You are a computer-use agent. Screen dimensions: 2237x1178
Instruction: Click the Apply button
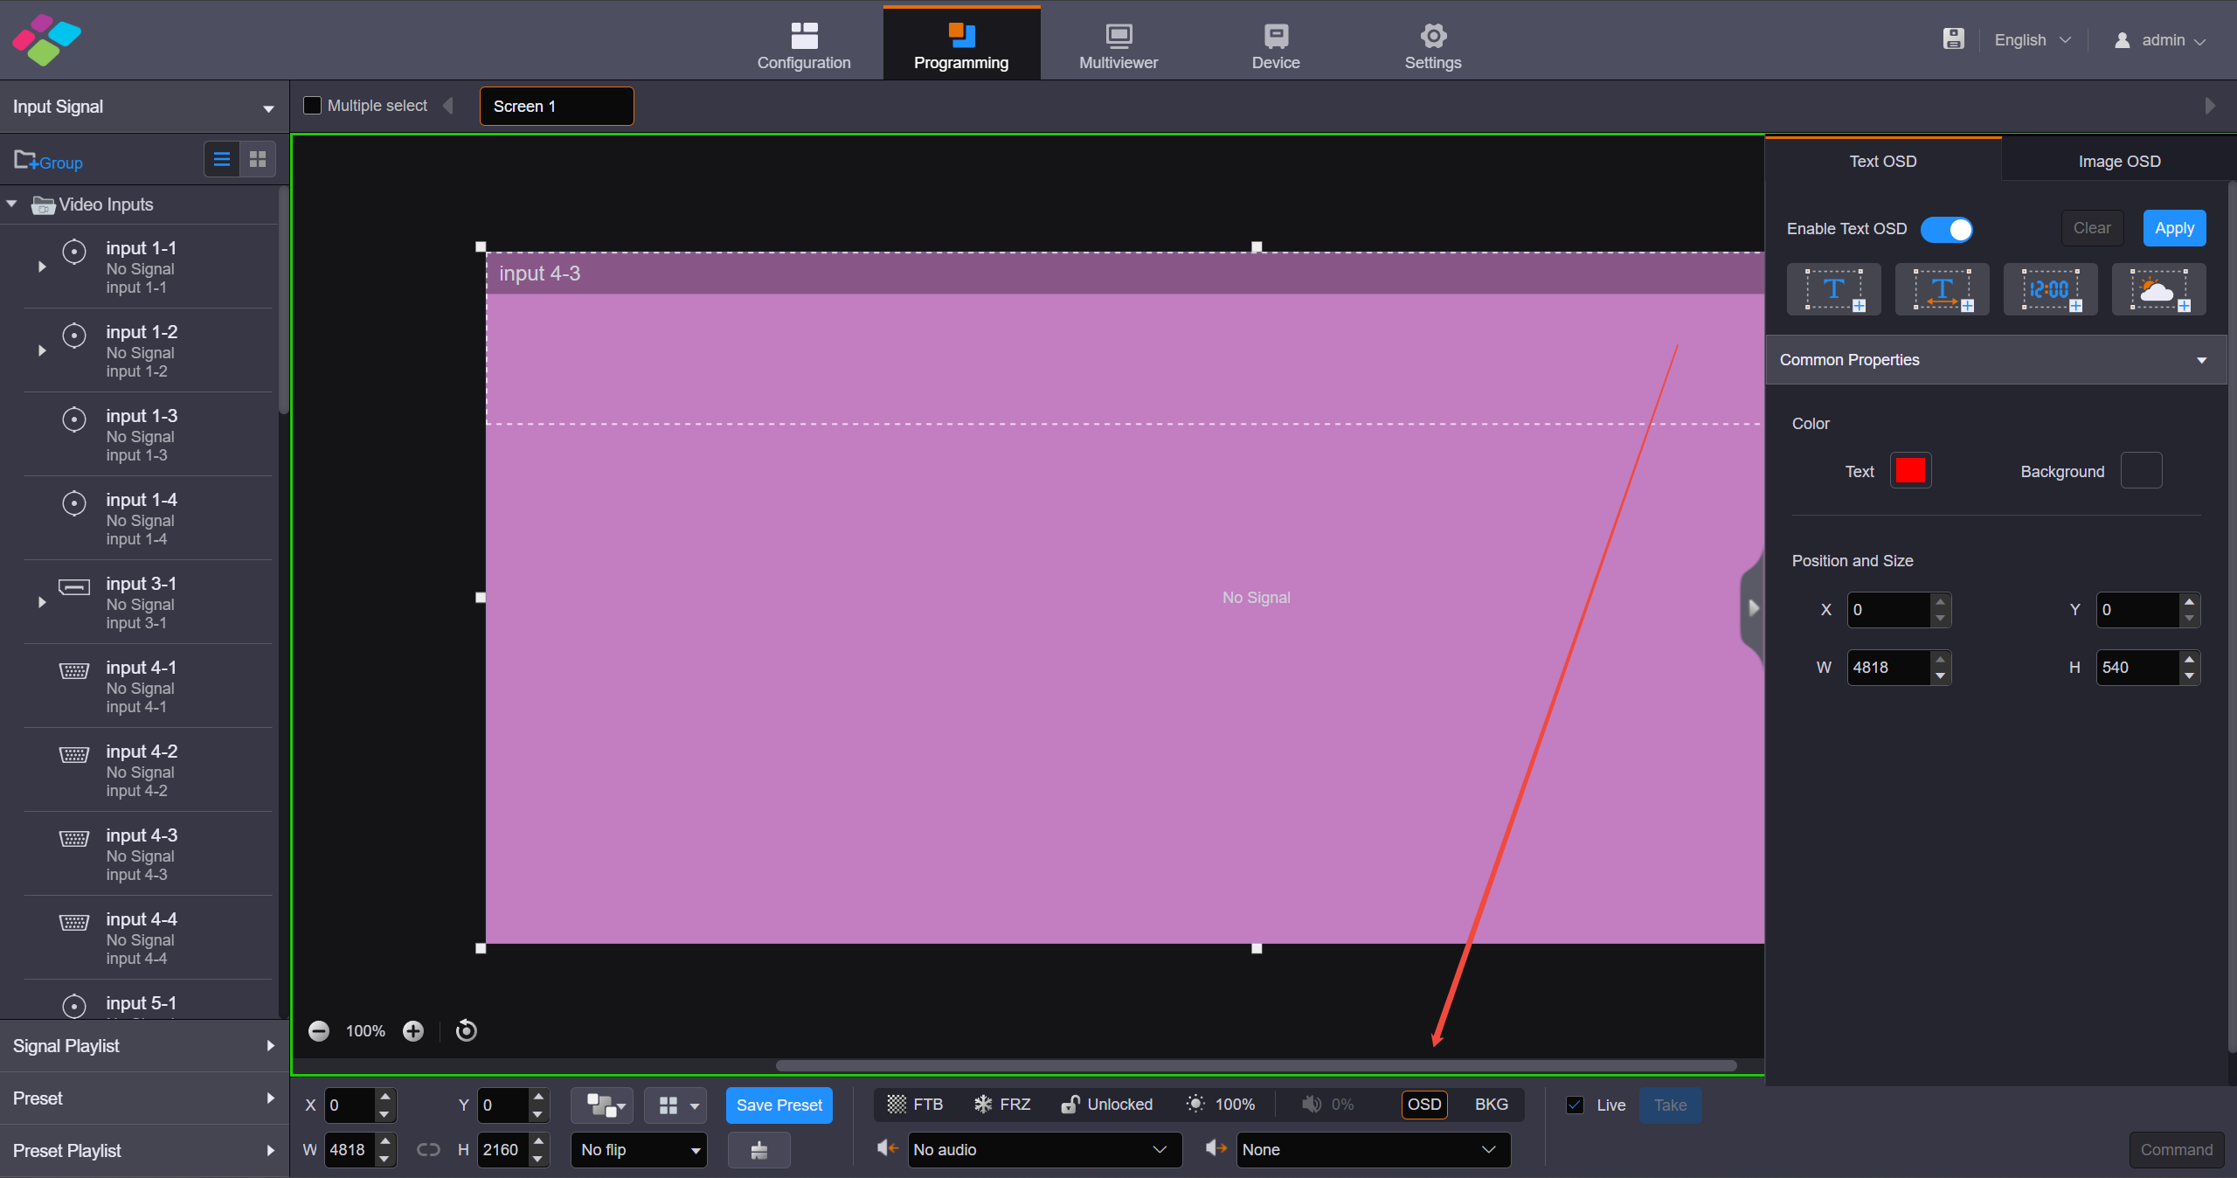coord(2174,228)
